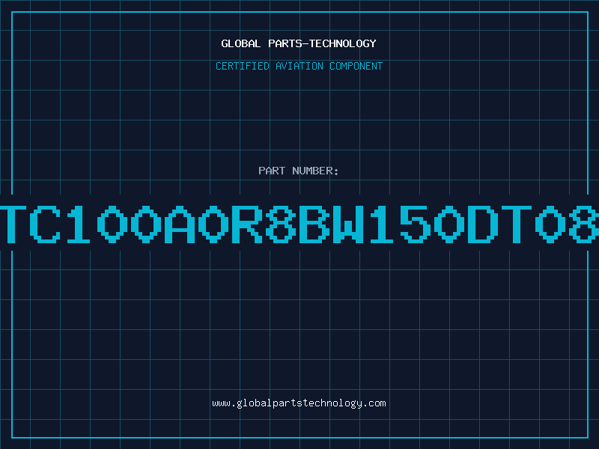Image resolution: width=599 pixels, height=449 pixels.
Task: Select the word NUMBER: in the label
Action: coord(315,171)
